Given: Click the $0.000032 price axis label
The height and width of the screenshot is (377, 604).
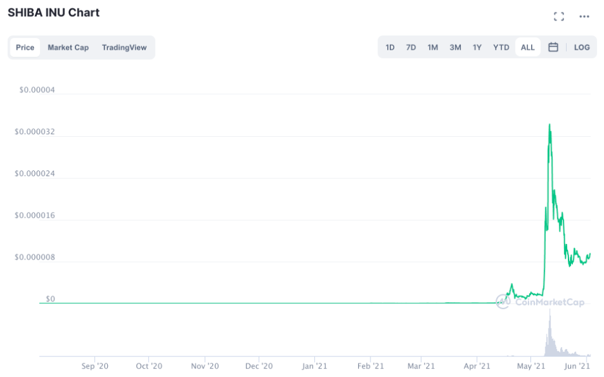Looking at the screenshot, I should [x=35, y=132].
